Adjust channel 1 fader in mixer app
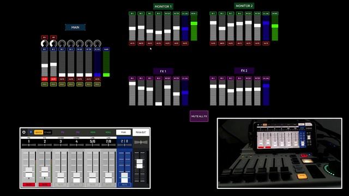 coord(29,173)
